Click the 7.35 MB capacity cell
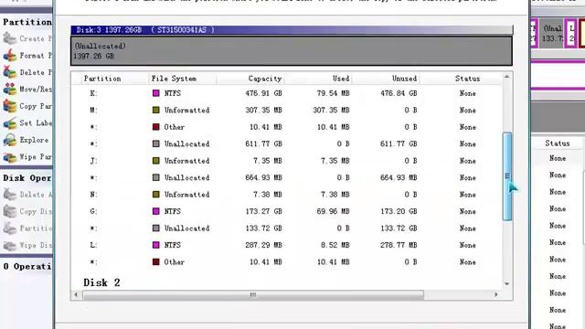This screenshot has height=329, width=585. (266, 161)
